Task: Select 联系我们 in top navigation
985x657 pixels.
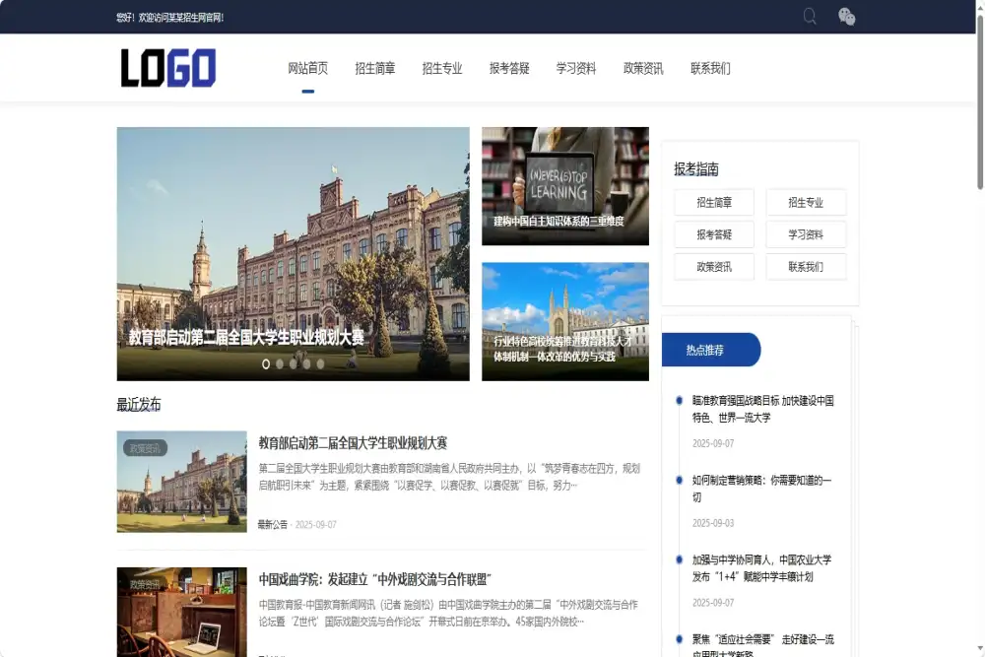Action: pyautogui.click(x=709, y=69)
